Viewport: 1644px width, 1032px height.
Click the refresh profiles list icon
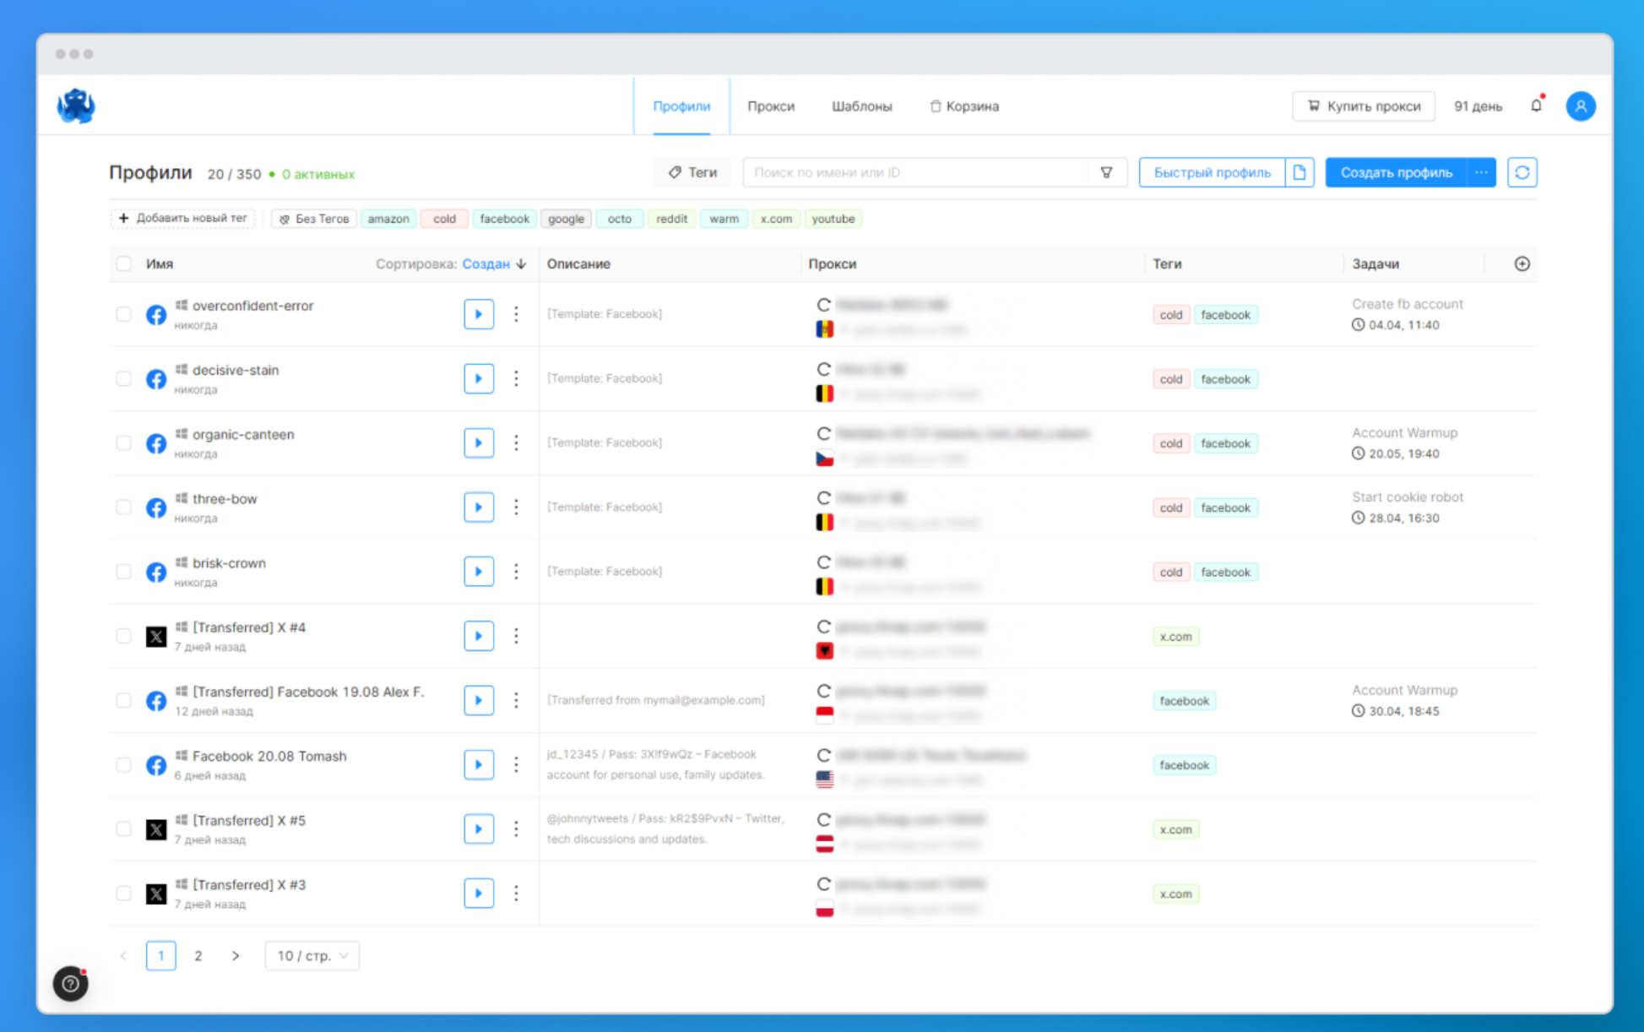1522,172
